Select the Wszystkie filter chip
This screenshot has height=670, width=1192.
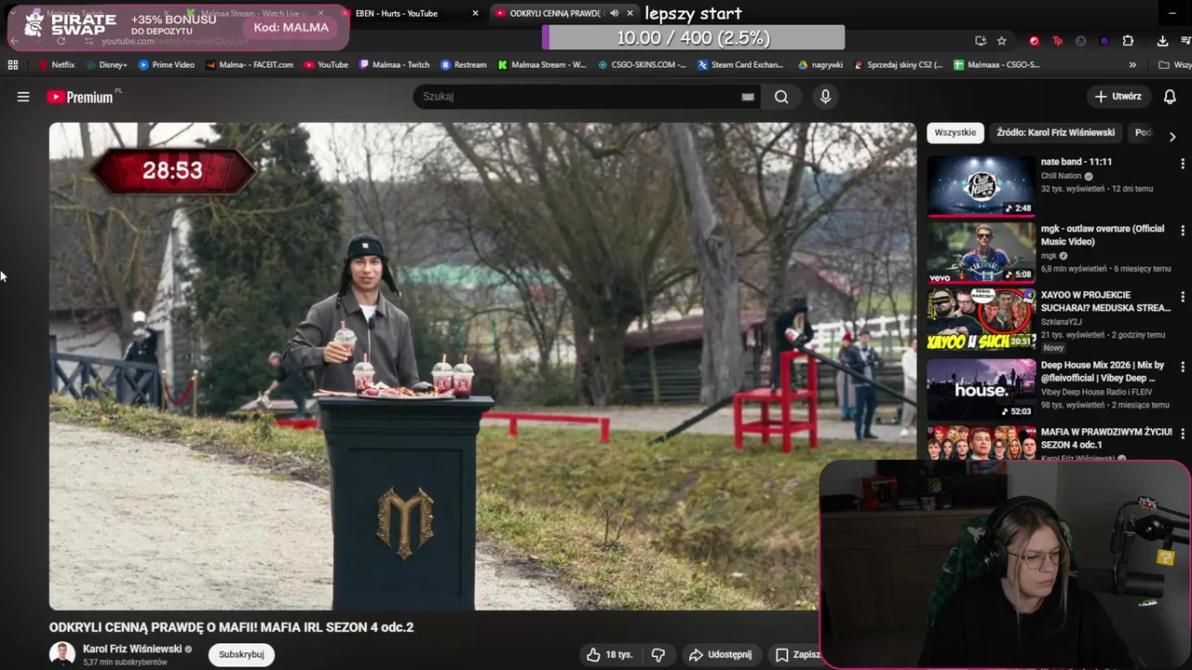(x=955, y=132)
